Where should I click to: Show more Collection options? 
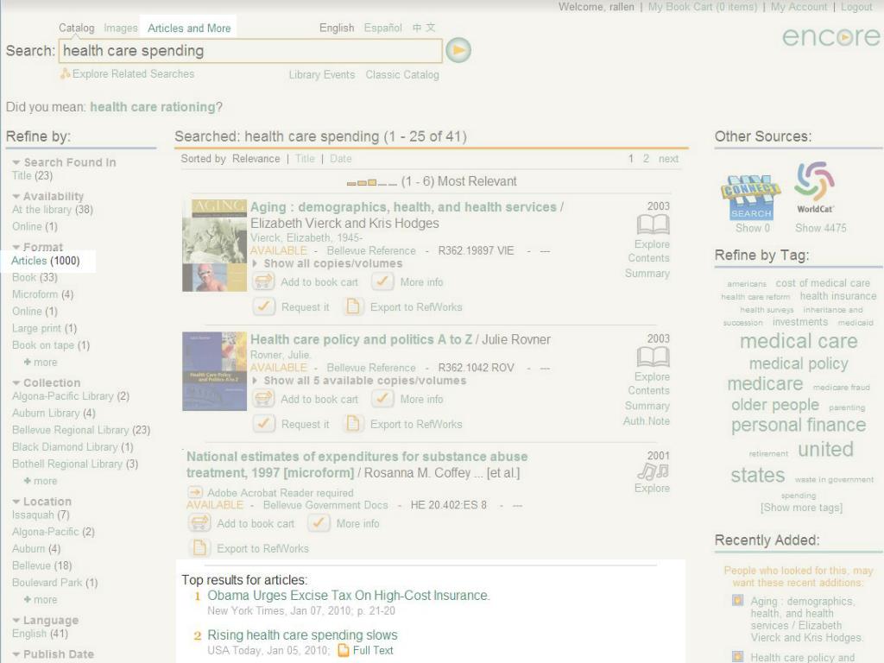(40, 481)
